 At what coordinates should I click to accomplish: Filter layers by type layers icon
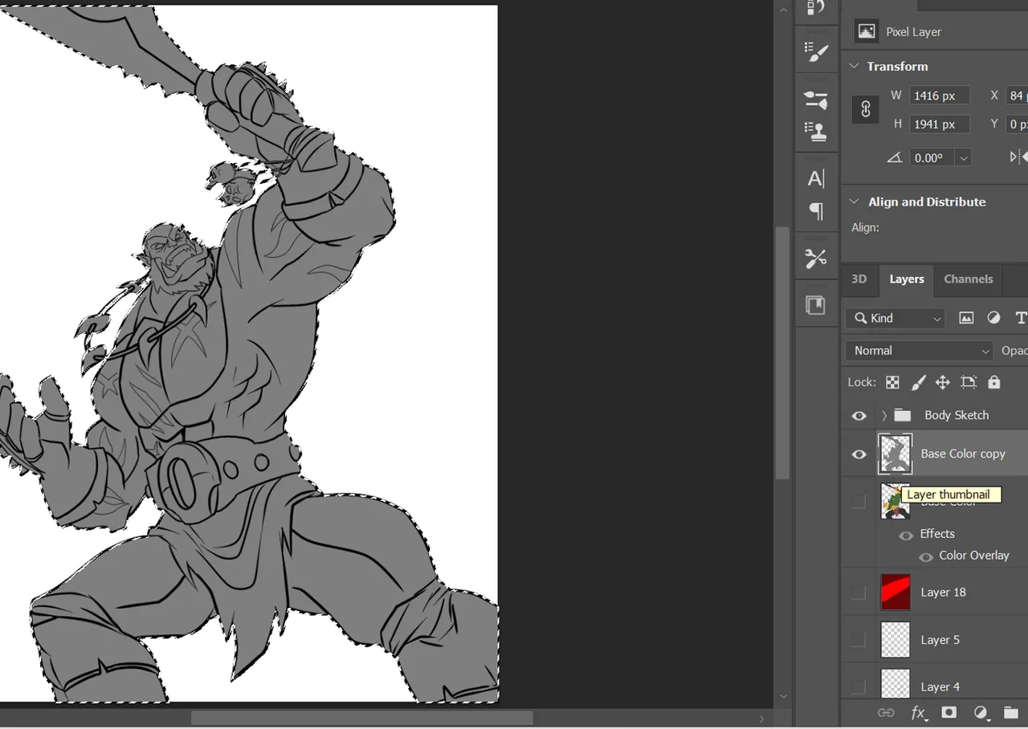coord(1021,318)
